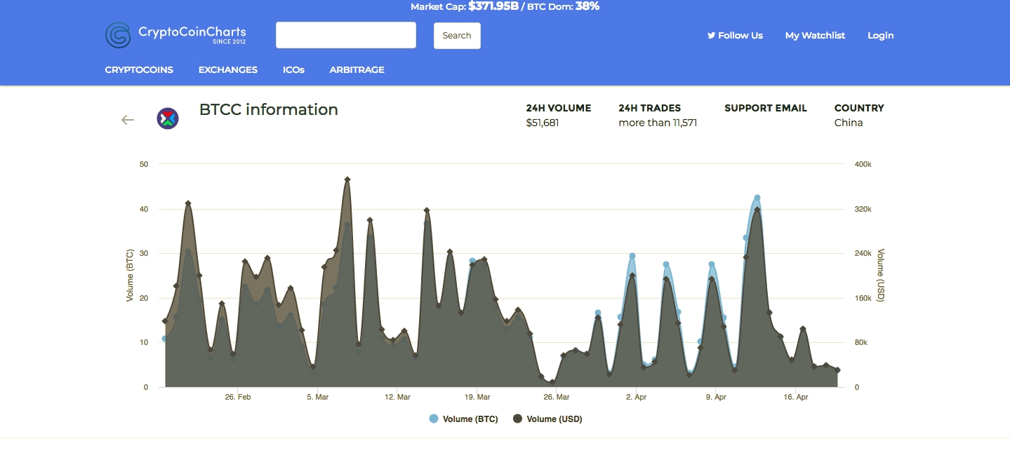
Task: Click the 320k right axis label
Action: coord(863,209)
